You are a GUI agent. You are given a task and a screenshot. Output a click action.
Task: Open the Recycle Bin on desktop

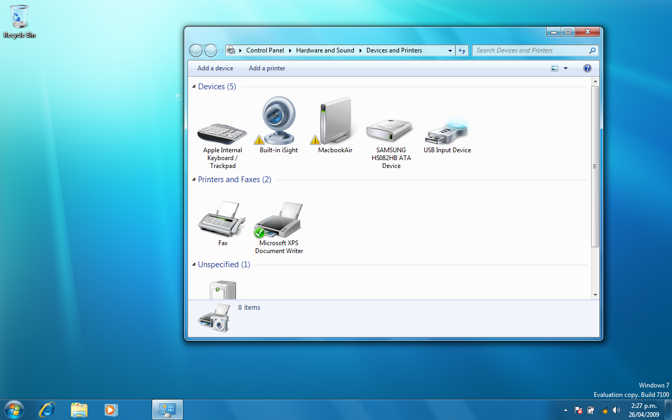(19, 22)
